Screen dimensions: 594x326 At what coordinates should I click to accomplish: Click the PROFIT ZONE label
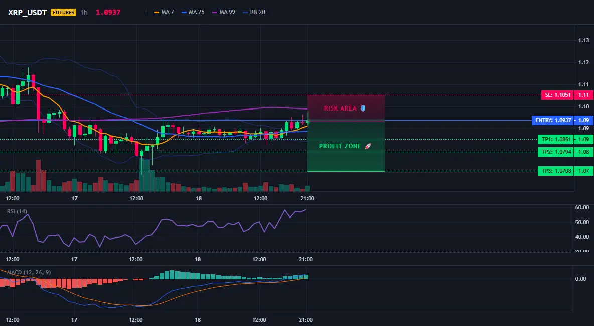tap(340, 146)
